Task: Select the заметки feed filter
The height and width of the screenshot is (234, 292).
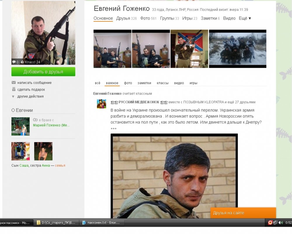Action: [144, 83]
